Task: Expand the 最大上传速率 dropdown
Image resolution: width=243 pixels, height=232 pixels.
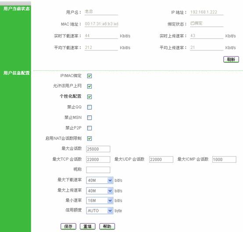Action: point(100,191)
